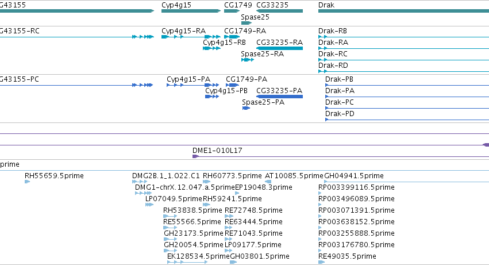
Task: Select the Spase25-PA protein label
Action: click(263, 102)
